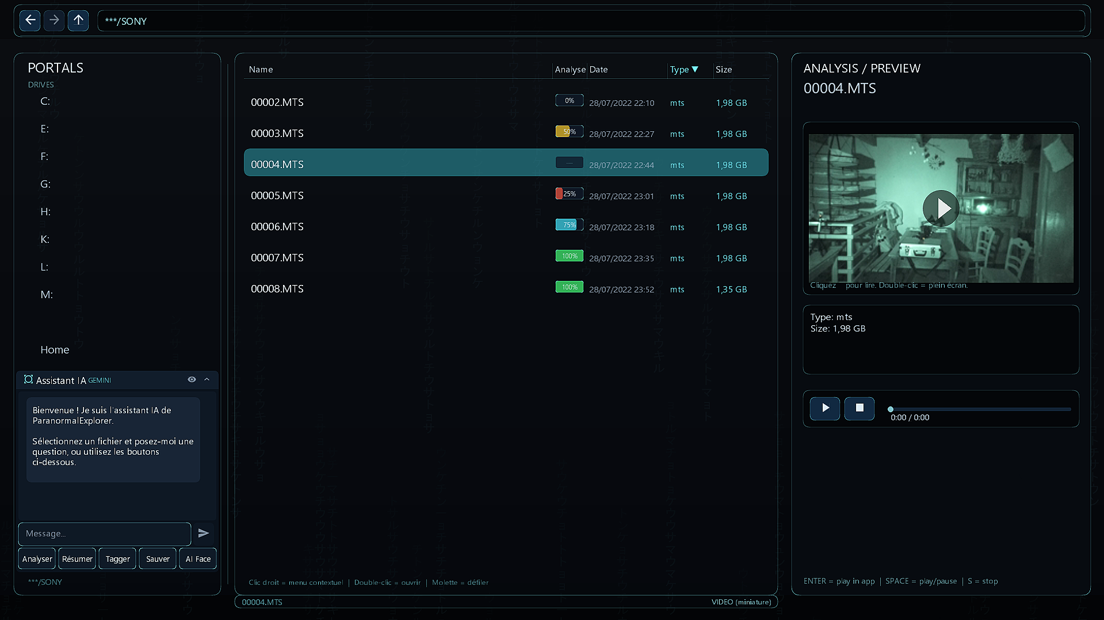Image resolution: width=1104 pixels, height=620 pixels.
Task: Click play overlay on video thumbnail
Action: click(941, 208)
